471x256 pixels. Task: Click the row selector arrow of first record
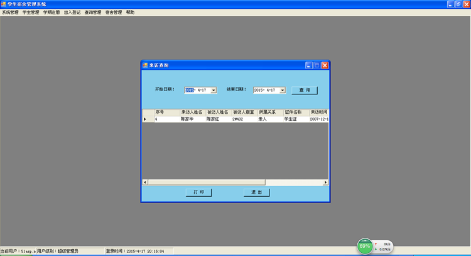145,119
